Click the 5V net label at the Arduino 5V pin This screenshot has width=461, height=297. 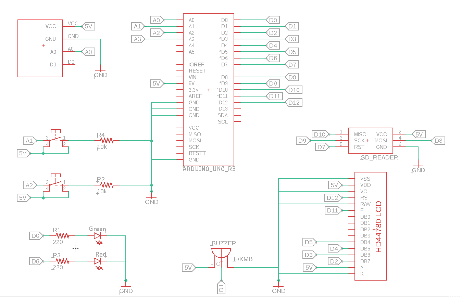[157, 83]
